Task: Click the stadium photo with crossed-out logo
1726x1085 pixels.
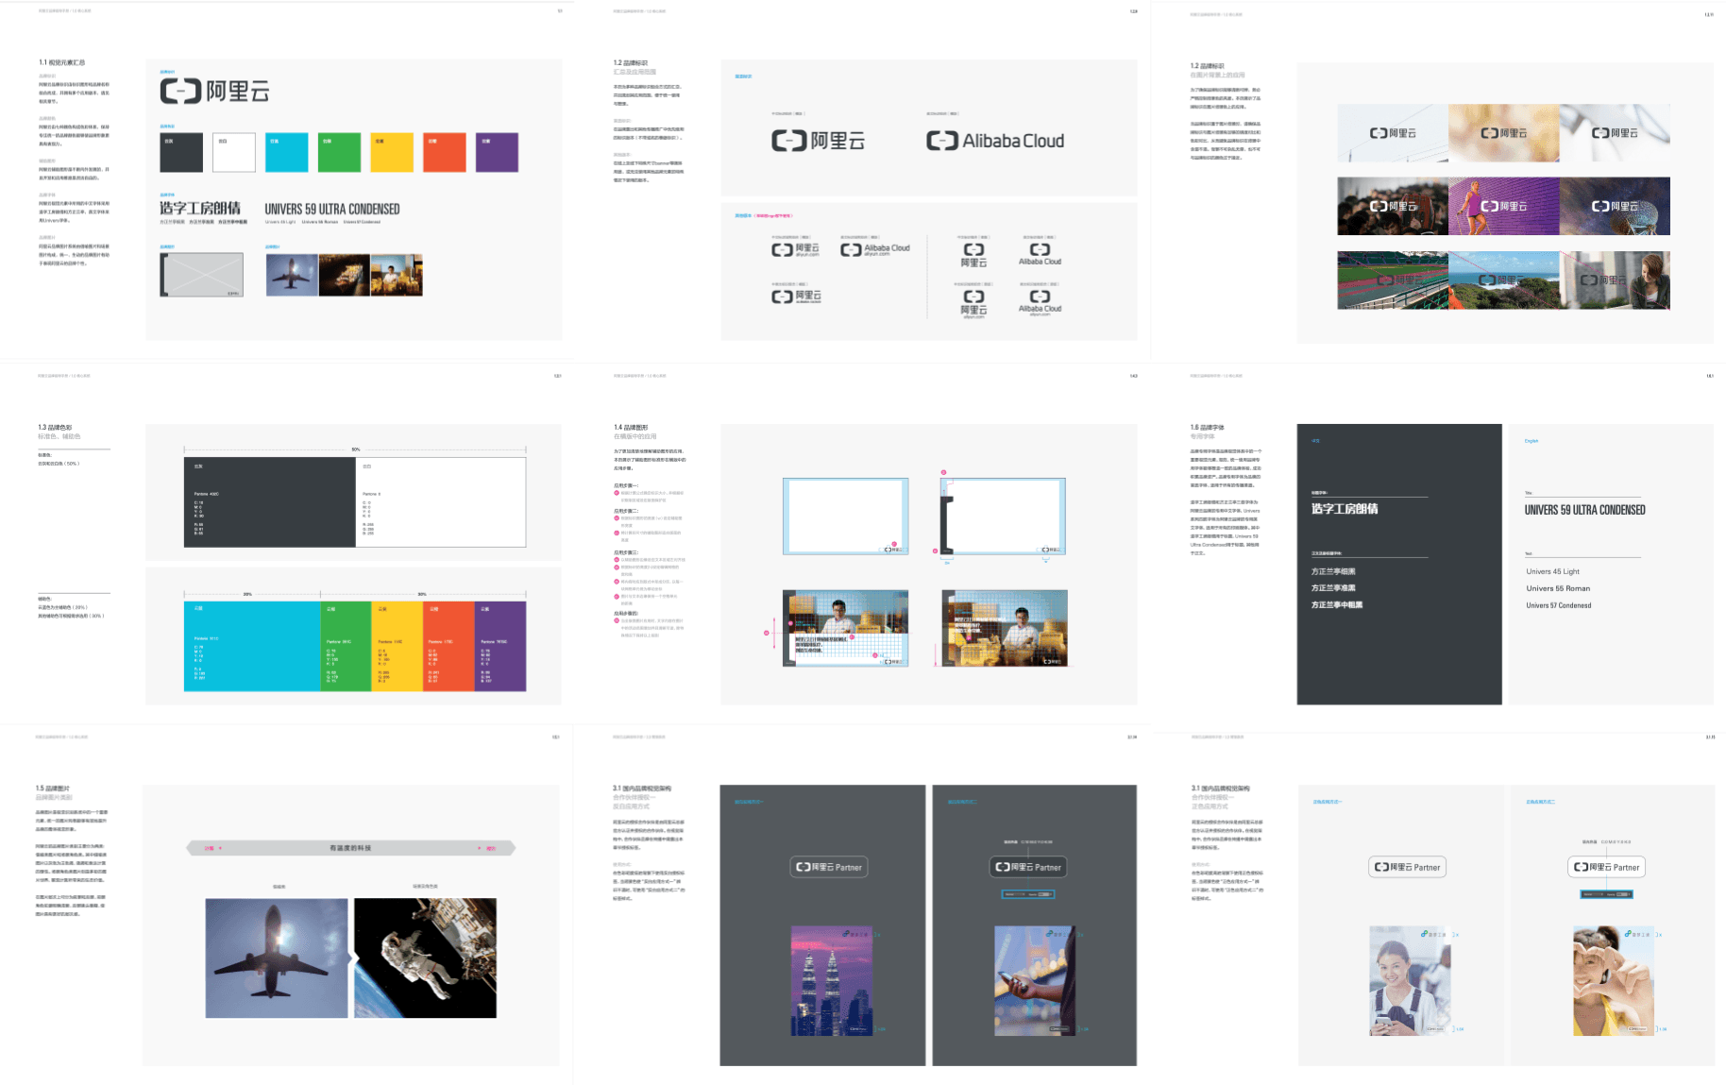Action: point(1393,280)
